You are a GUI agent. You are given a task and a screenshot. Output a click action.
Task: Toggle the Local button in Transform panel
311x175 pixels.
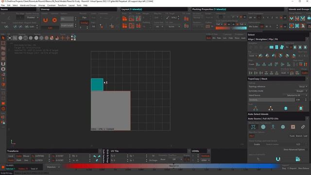pyautogui.click(x=11, y=156)
